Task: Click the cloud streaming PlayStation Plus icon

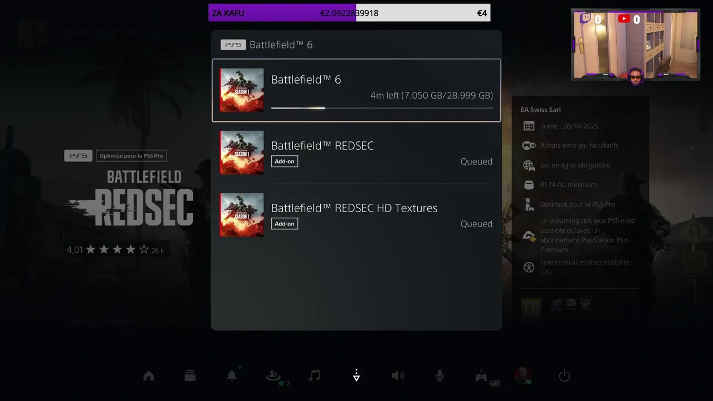Action: pos(529,236)
